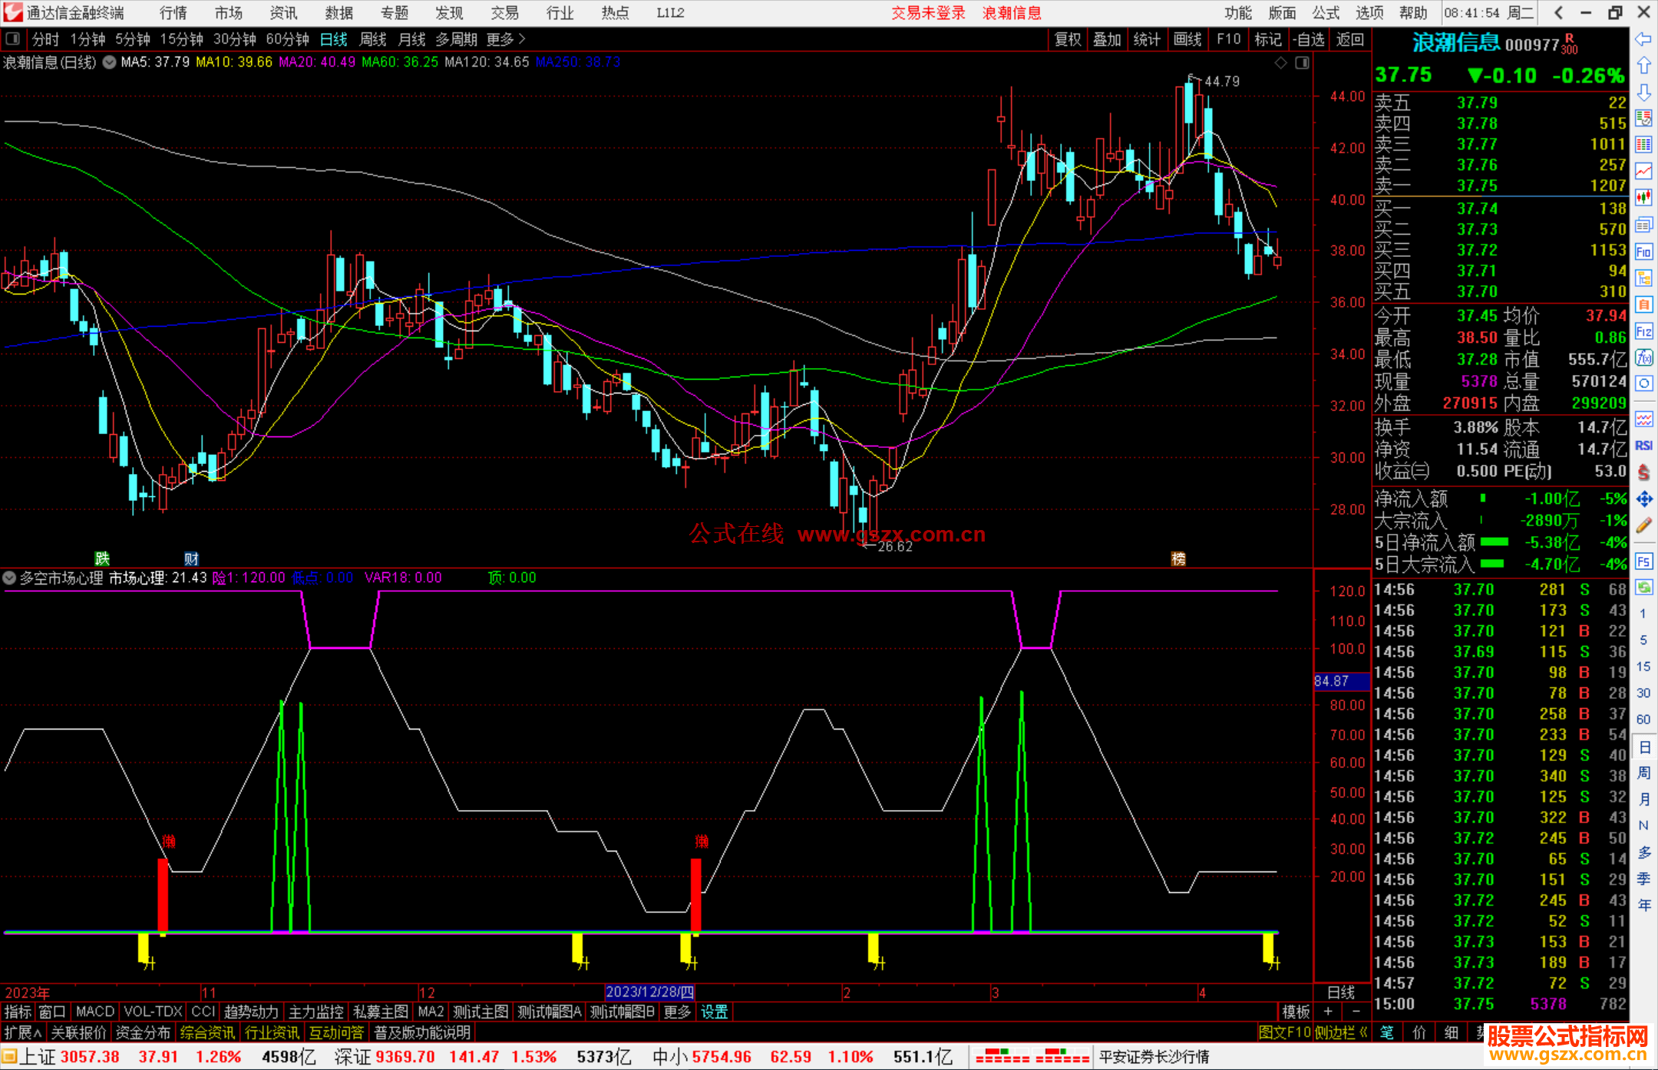Open the F12 sidebar icon

(1643, 331)
